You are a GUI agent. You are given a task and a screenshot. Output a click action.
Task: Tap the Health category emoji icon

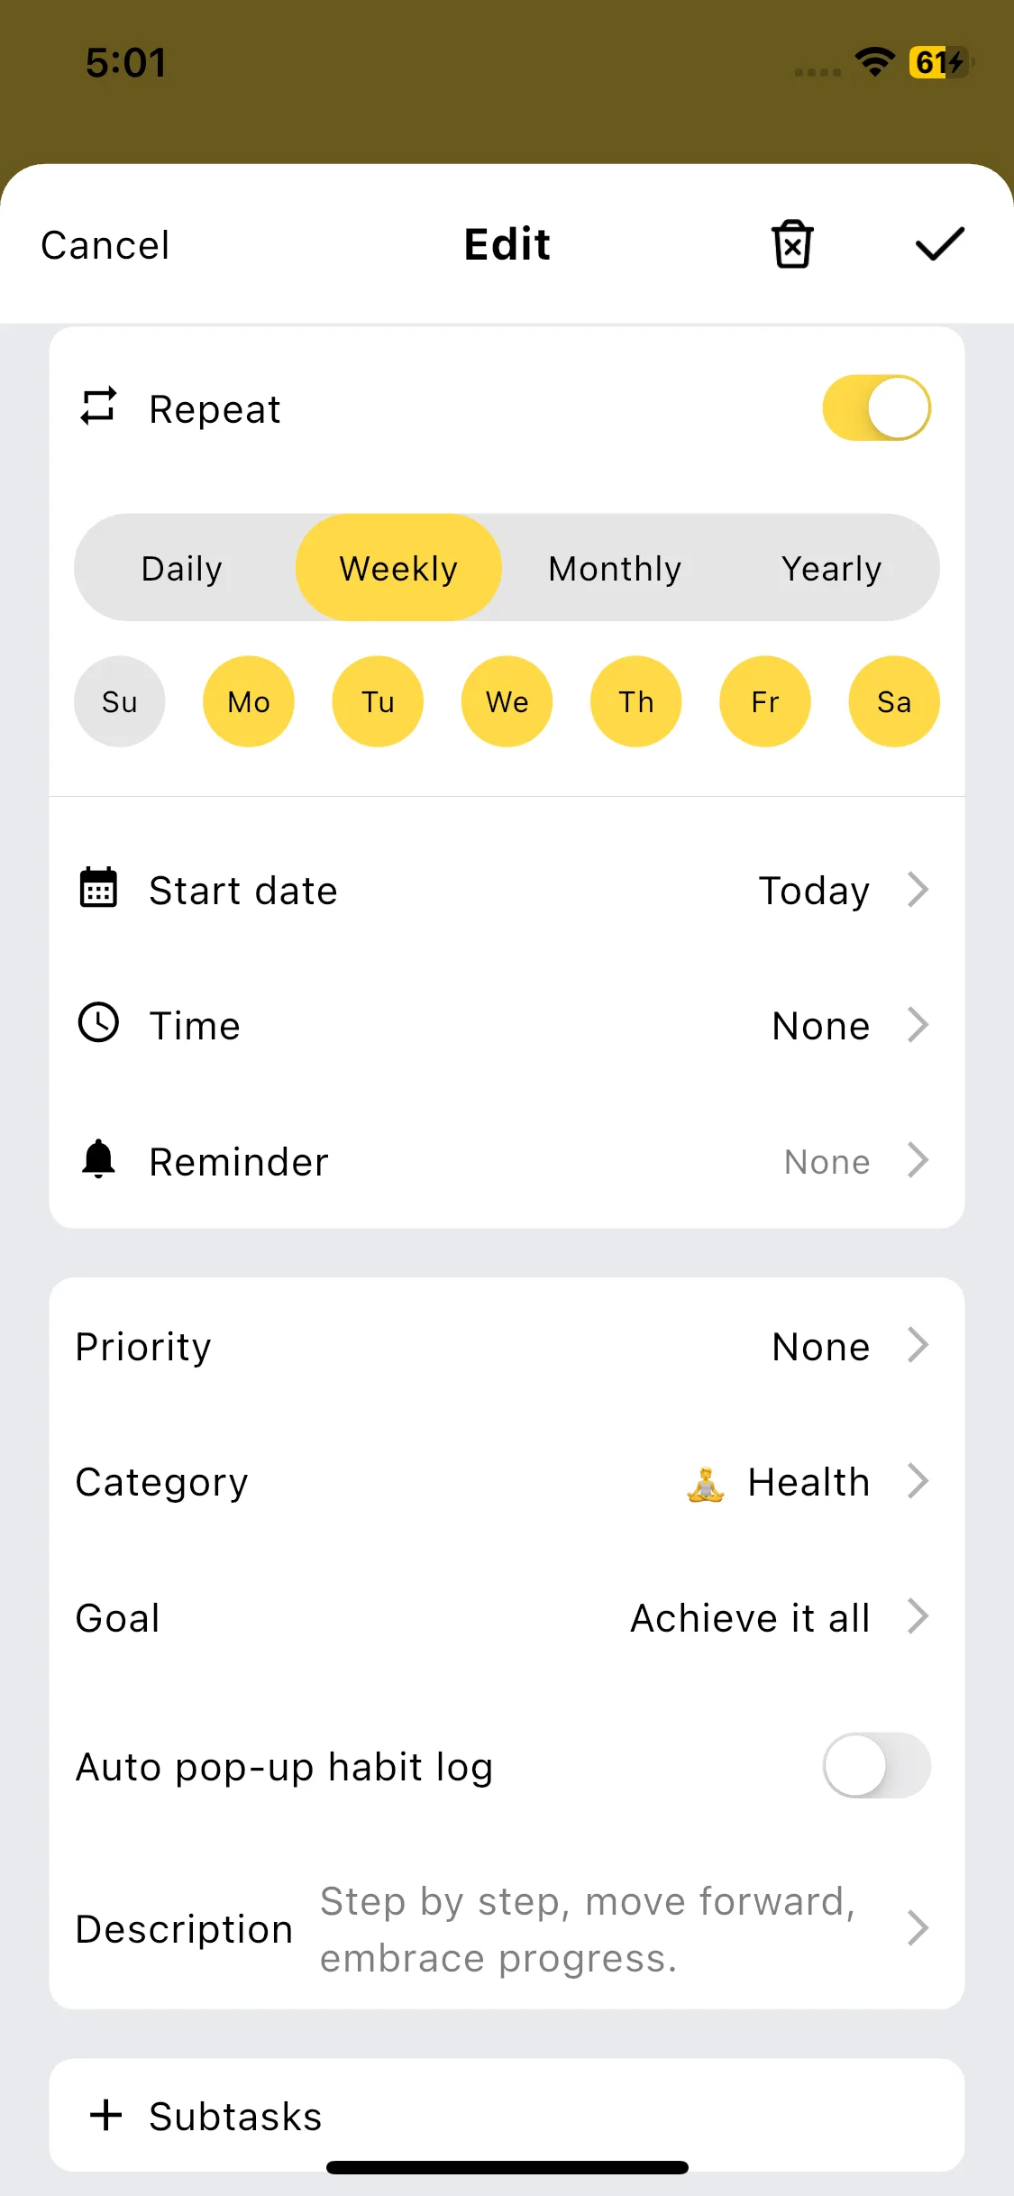(705, 1483)
